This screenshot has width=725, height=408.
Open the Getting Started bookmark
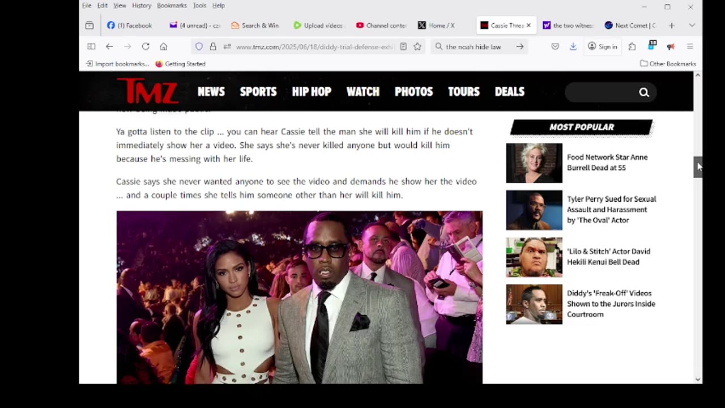click(x=180, y=64)
